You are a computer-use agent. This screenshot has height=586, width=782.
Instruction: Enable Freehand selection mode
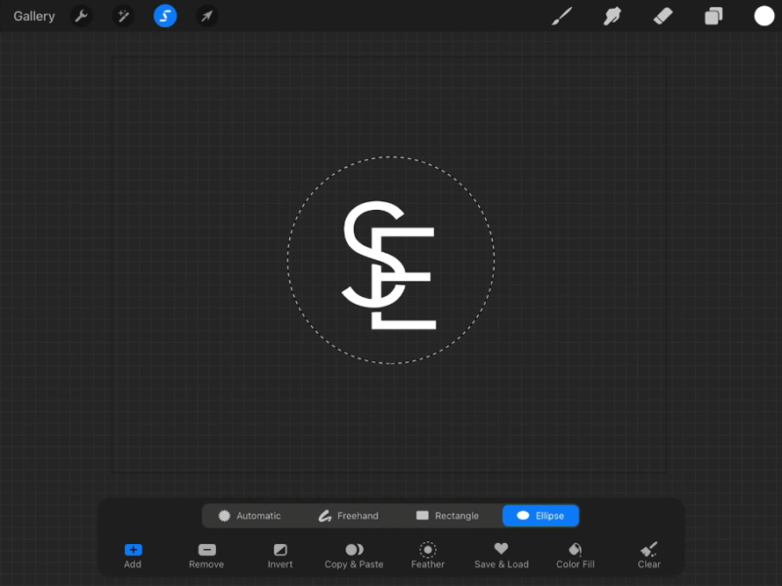[348, 515]
